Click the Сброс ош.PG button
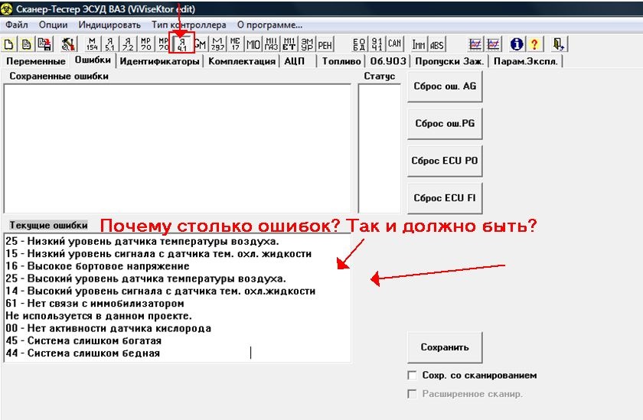Viewport: 643px width, 420px height. [x=445, y=124]
